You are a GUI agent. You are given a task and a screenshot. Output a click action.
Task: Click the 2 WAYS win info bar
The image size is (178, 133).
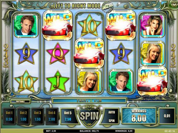click(x=89, y=100)
